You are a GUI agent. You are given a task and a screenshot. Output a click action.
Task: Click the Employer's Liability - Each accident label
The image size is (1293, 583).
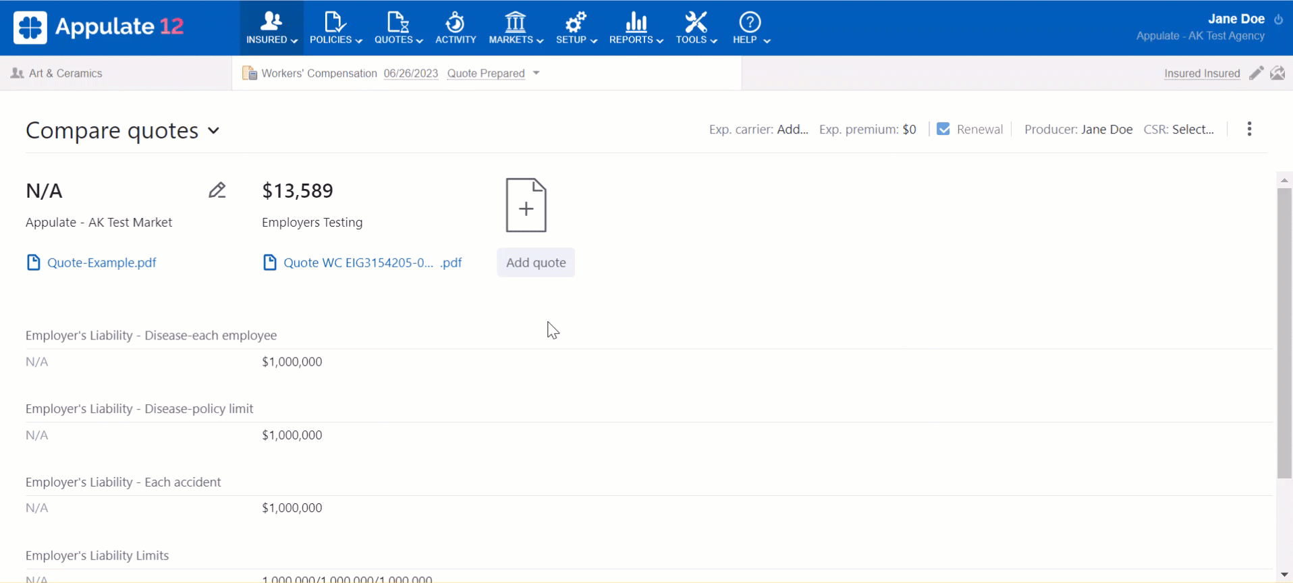[x=123, y=482]
